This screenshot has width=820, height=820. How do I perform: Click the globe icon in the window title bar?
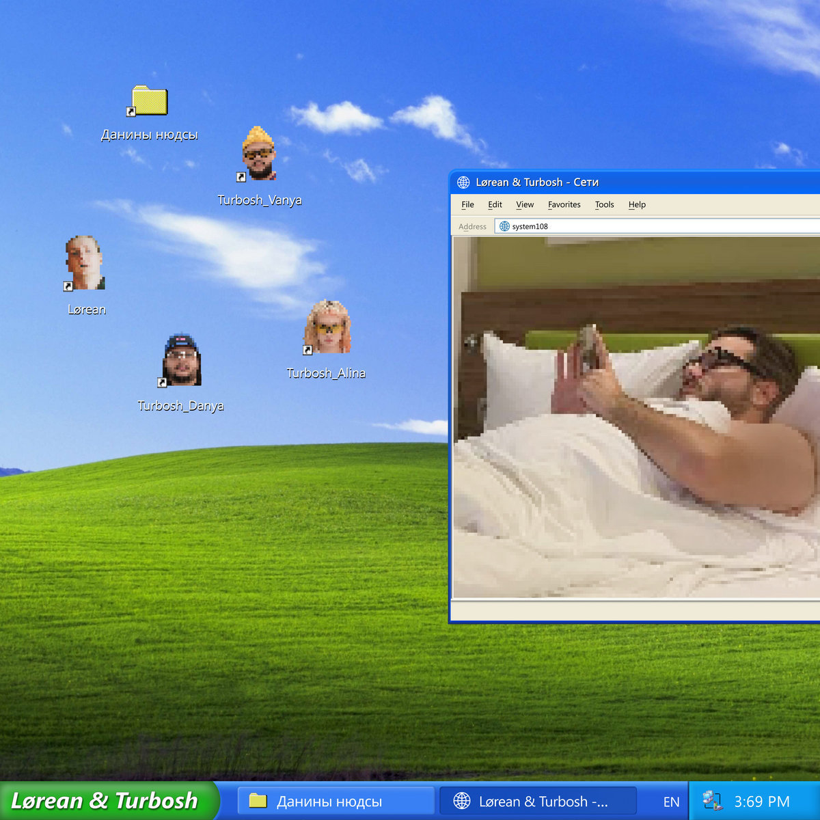[463, 182]
